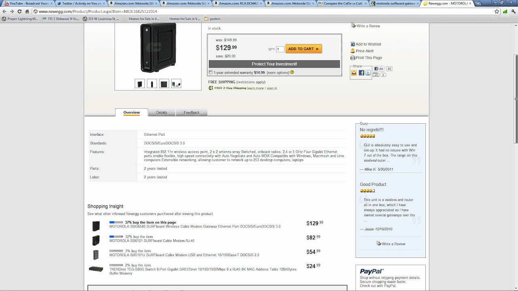The width and height of the screenshot is (518, 291).
Task: Share product on Twitter icon
Action: 368,73
